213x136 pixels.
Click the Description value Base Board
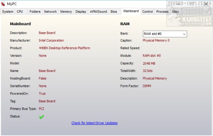click(47, 33)
